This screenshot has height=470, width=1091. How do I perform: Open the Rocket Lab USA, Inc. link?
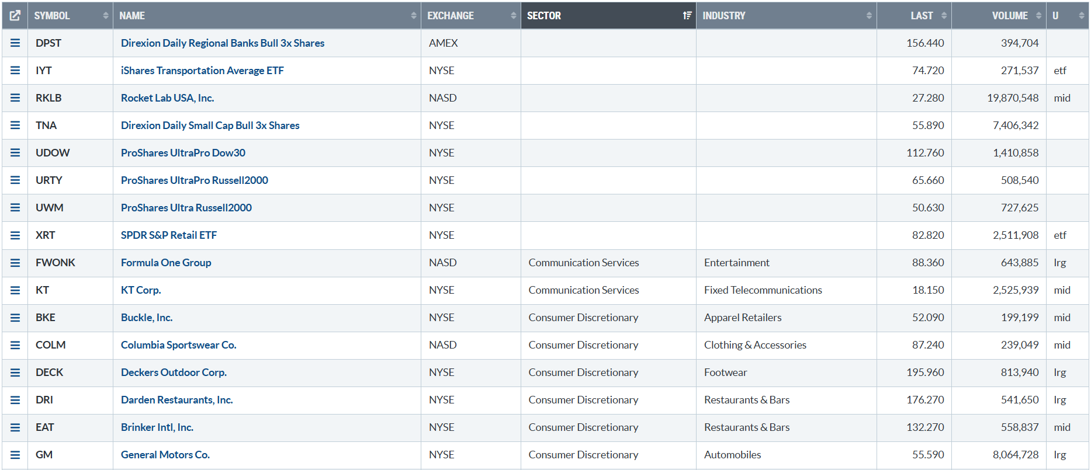pyautogui.click(x=167, y=98)
